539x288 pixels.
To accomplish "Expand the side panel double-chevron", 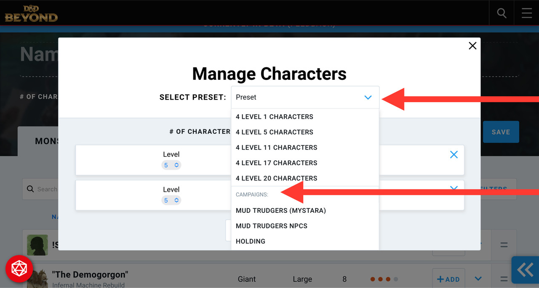I will pyautogui.click(x=525, y=270).
